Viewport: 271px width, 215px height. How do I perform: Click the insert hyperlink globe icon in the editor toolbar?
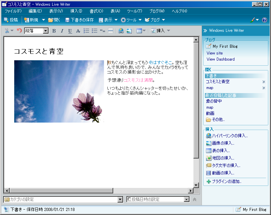pyautogui.click(x=121, y=31)
